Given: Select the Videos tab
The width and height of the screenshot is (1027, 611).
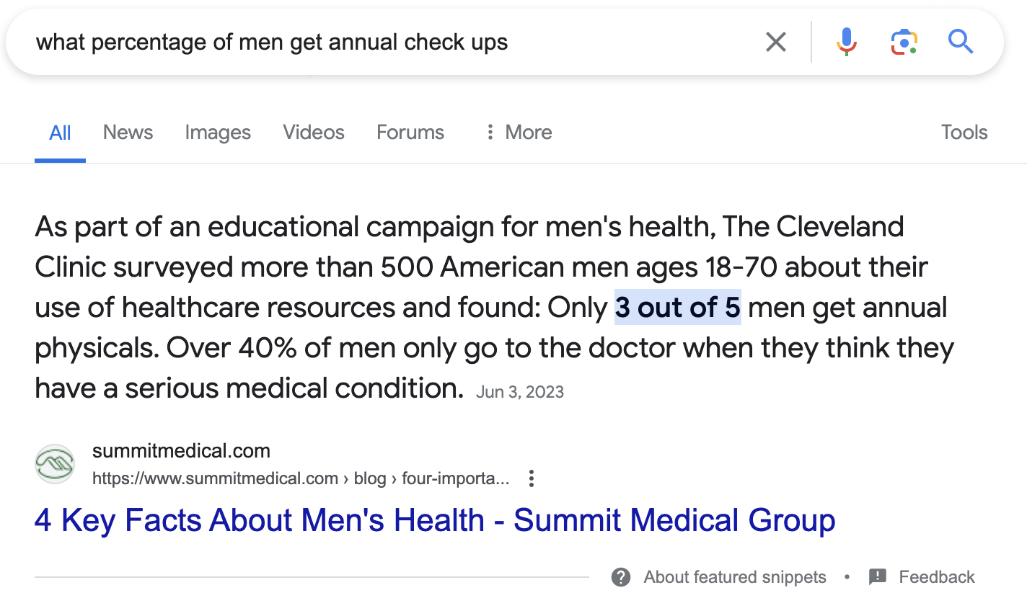Looking at the screenshot, I should [314, 133].
